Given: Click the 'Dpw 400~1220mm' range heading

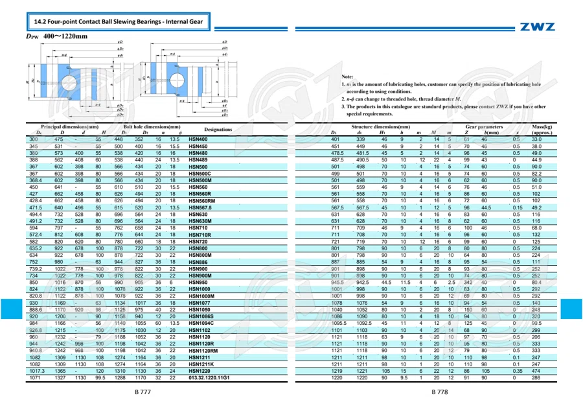Looking at the screenshot, I should click(x=57, y=36).
